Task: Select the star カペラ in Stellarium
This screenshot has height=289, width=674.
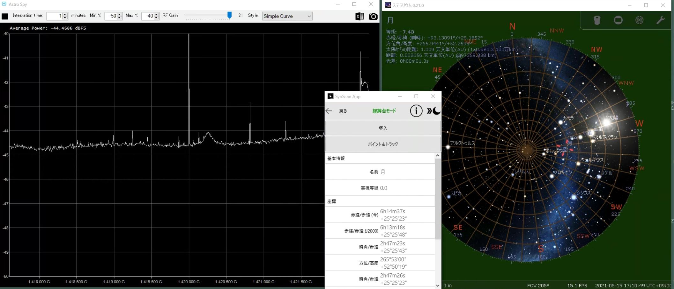Action: tap(560, 122)
